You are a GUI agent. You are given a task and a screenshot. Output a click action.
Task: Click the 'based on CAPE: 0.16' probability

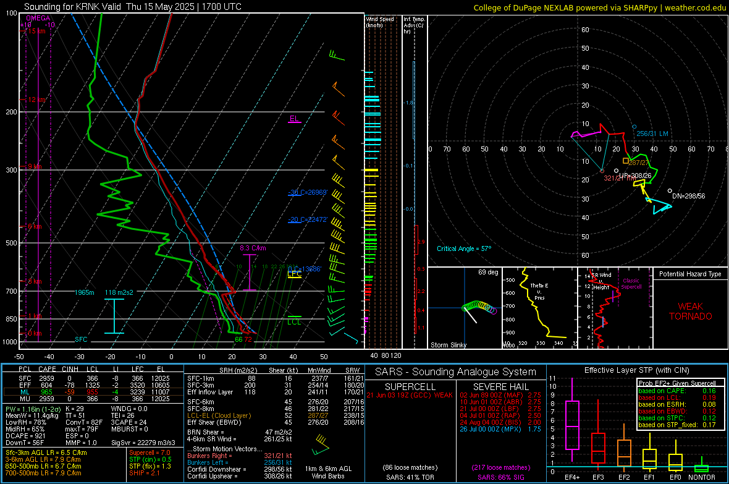click(677, 391)
